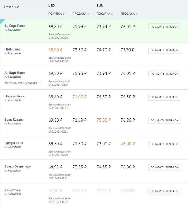Show phone for Банк «Открытие»
This screenshot has width=188, height=206.
[164, 167]
